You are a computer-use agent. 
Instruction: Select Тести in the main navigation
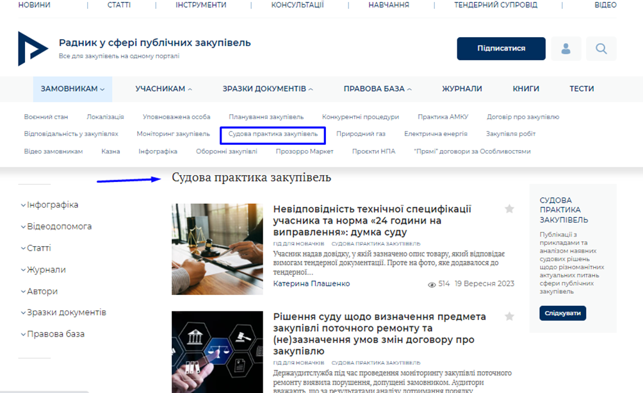tap(582, 89)
